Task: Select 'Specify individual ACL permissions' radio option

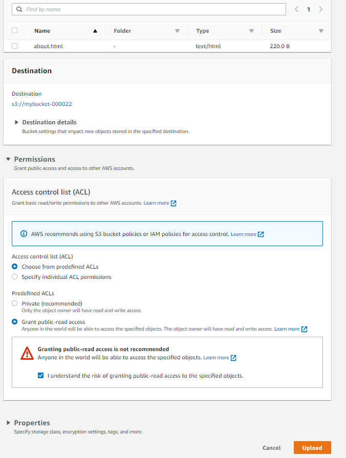Action: [x=15, y=277]
